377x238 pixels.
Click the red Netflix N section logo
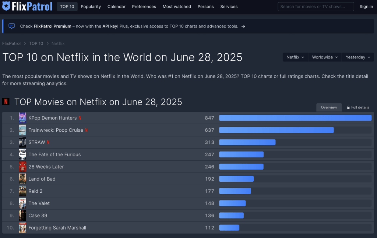[x=6, y=102]
